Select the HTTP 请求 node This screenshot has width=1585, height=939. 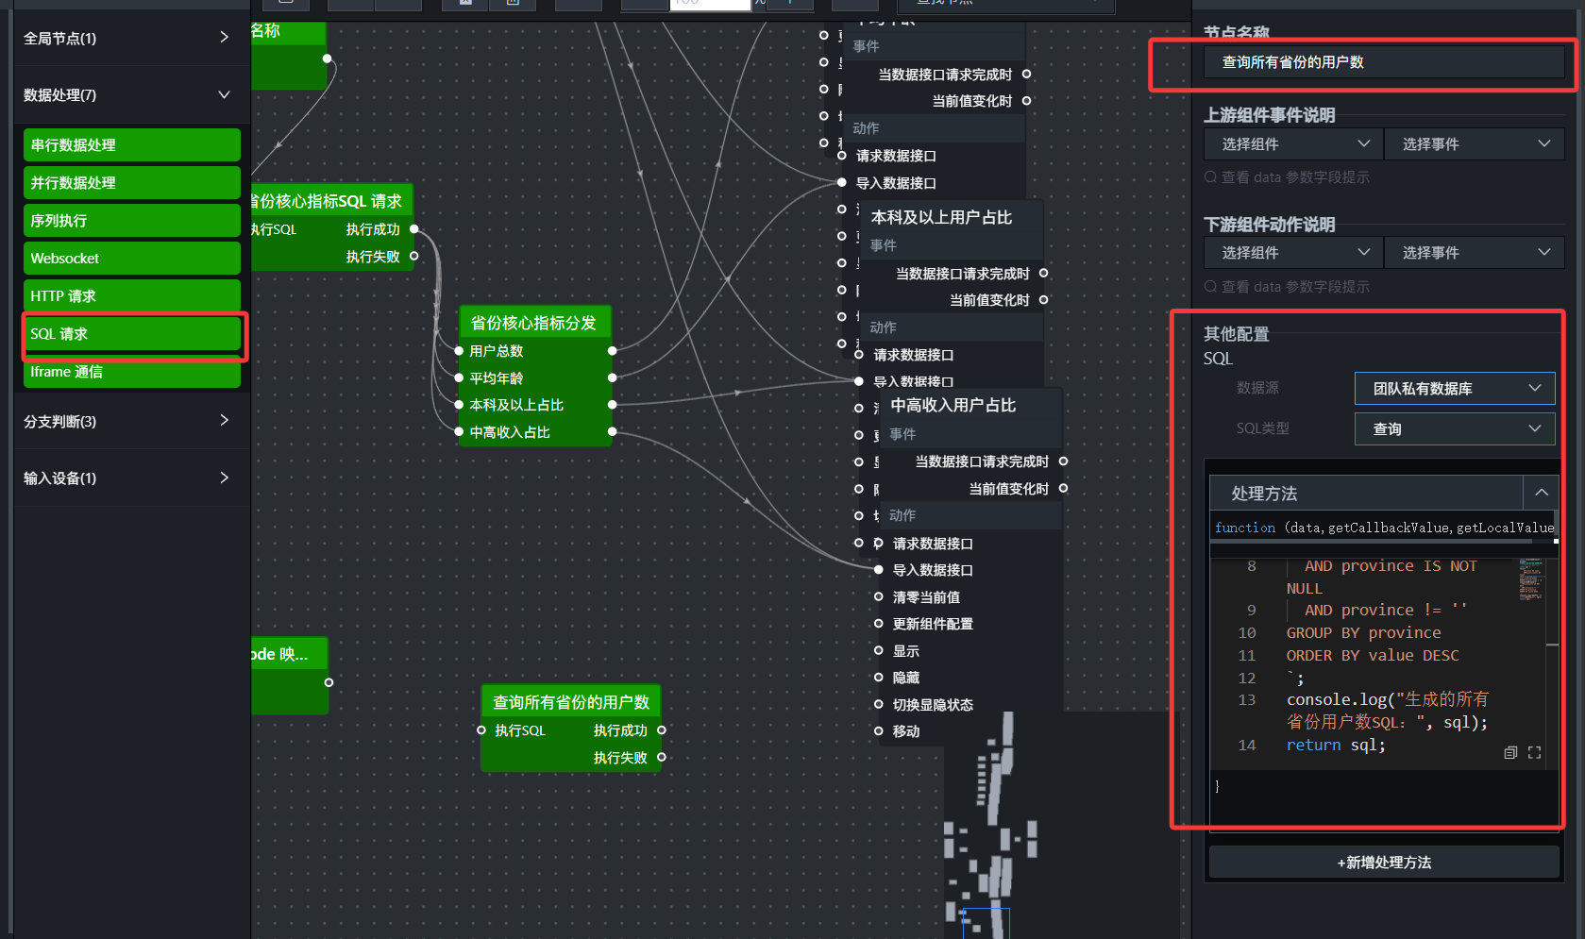click(132, 295)
